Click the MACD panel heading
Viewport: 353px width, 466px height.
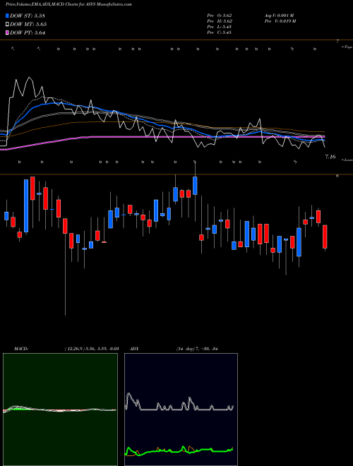tap(21, 349)
